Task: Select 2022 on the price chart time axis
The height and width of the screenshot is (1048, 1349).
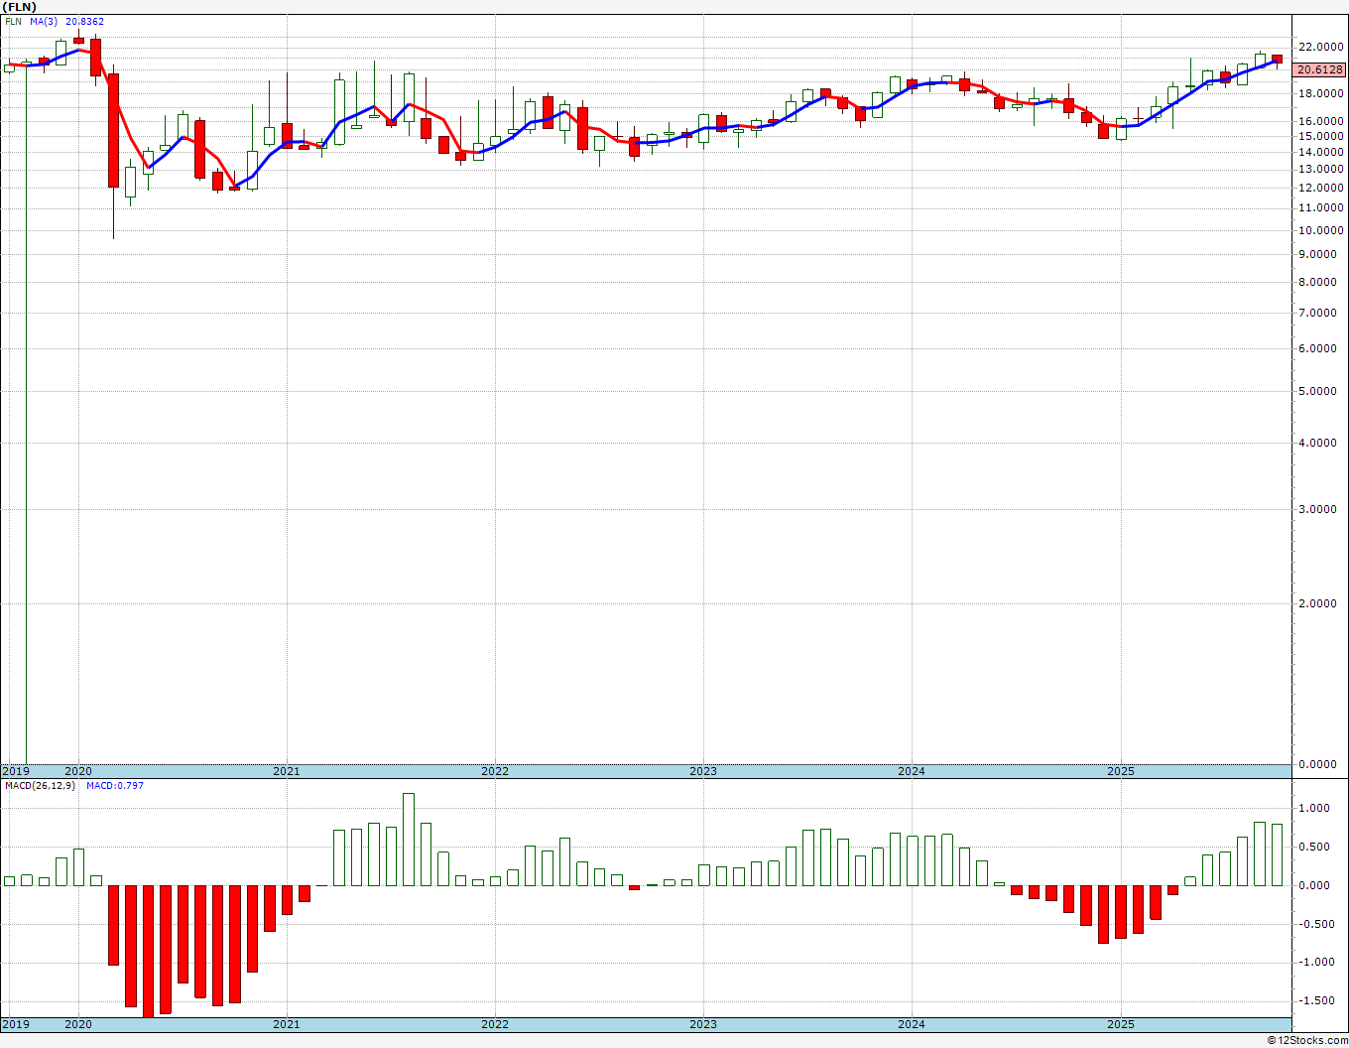Action: point(495,771)
